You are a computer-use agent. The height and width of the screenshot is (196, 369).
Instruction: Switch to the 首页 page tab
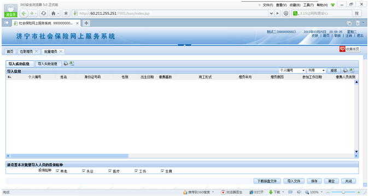tap(10, 51)
